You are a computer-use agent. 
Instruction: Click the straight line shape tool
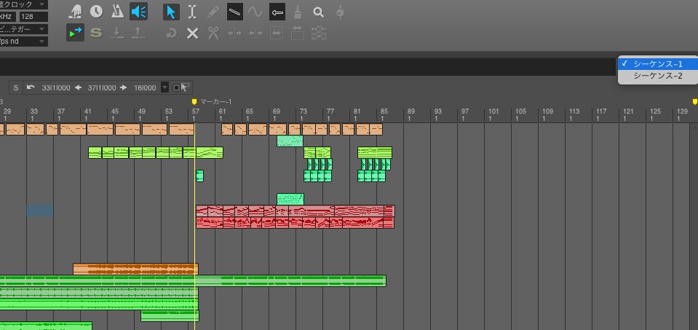coord(234,12)
